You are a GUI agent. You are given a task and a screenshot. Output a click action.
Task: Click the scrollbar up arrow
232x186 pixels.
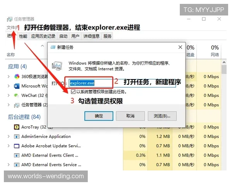click(x=224, y=62)
